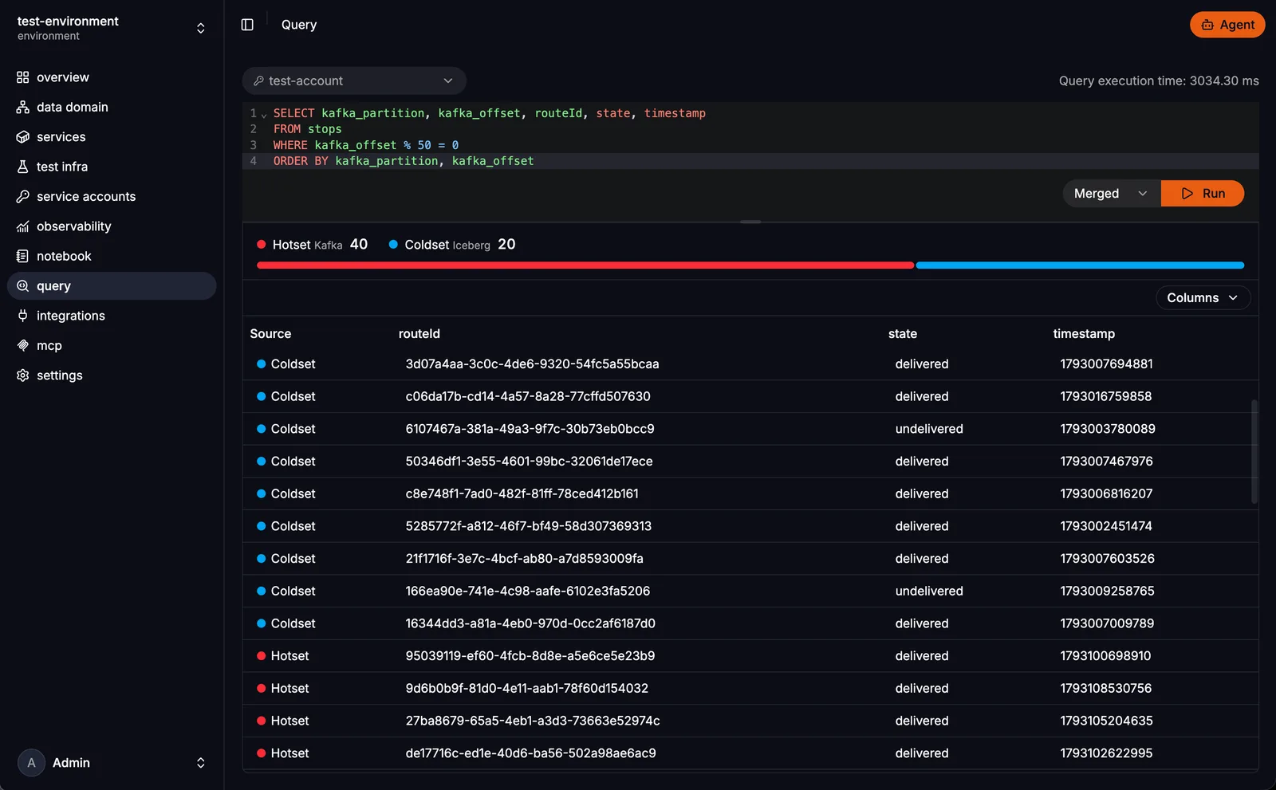Click the Admin avatar circle

(x=31, y=763)
